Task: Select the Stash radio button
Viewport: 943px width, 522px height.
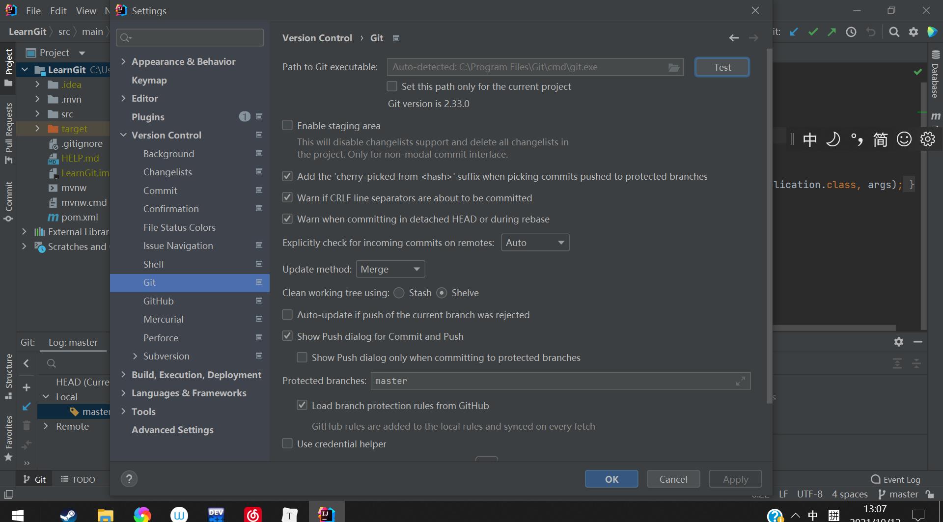Action: click(x=399, y=293)
